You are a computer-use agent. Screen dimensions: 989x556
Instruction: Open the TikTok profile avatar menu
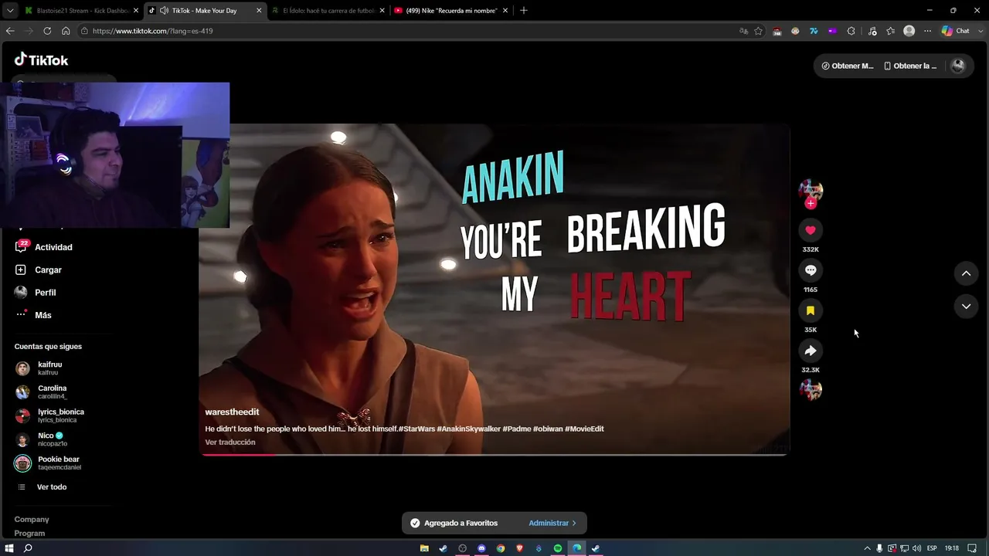click(958, 66)
